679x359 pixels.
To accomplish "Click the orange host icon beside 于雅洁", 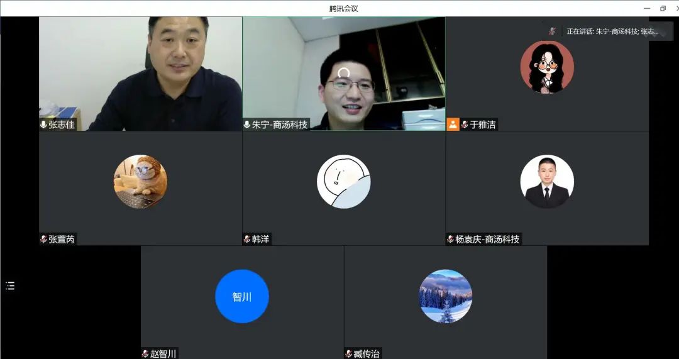I will [x=453, y=124].
